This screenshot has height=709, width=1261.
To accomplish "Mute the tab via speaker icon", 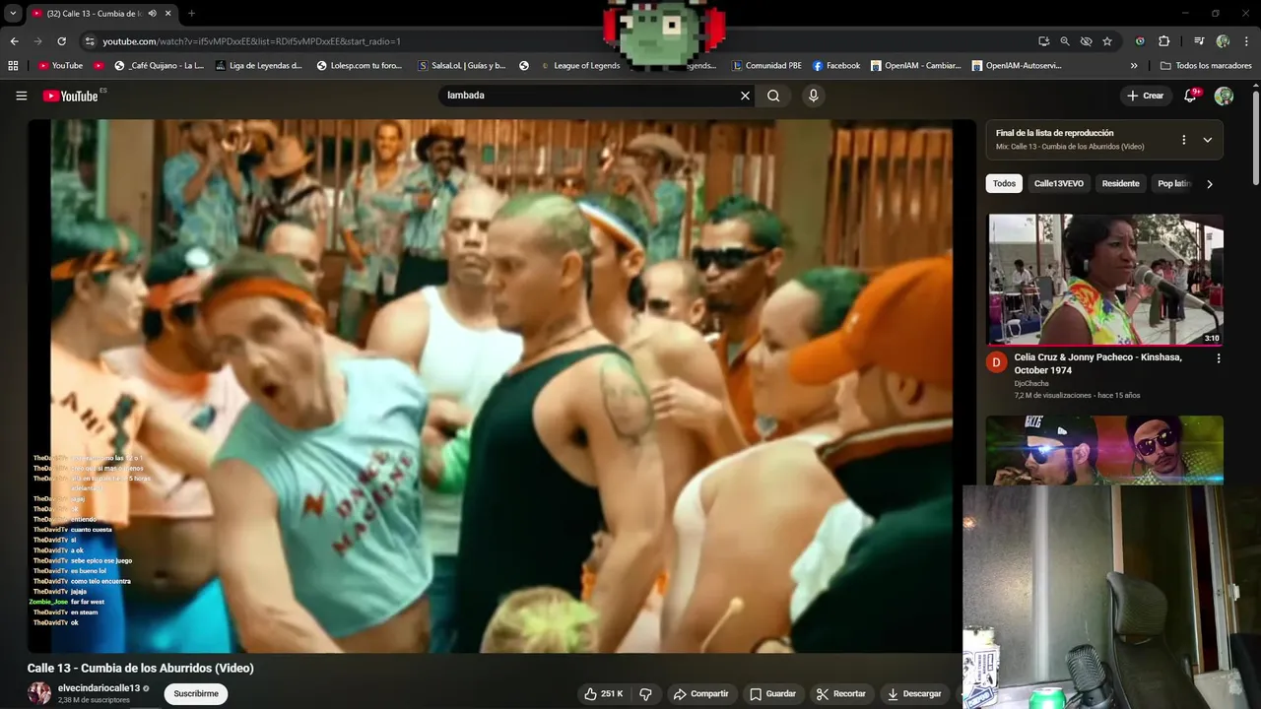I will tap(152, 14).
